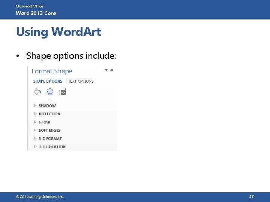Switch to the Shape Options tab

click(x=48, y=81)
